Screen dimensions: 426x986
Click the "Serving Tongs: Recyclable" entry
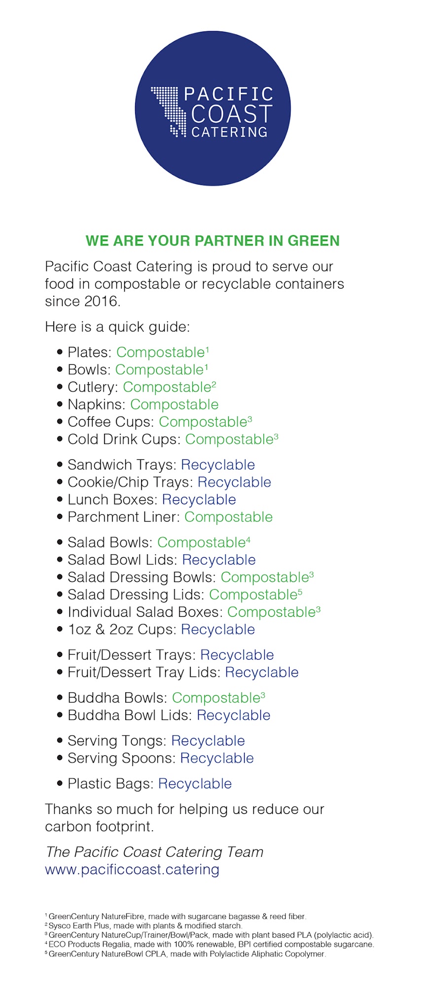click(x=156, y=741)
